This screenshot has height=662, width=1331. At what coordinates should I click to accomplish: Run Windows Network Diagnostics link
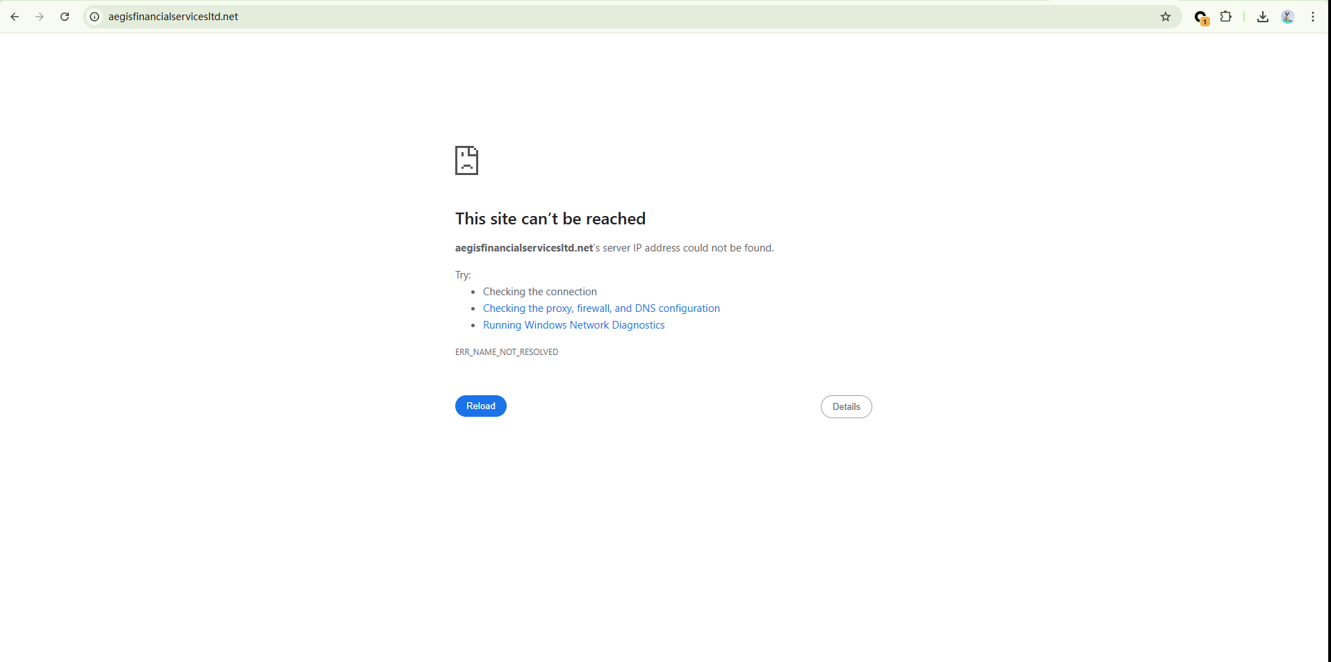pos(573,325)
